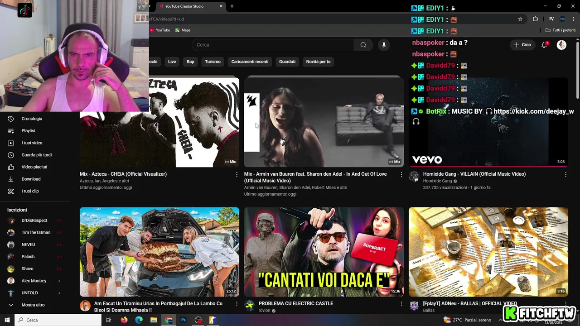
Task: Open File Explorer from the taskbar
Action: point(154,320)
